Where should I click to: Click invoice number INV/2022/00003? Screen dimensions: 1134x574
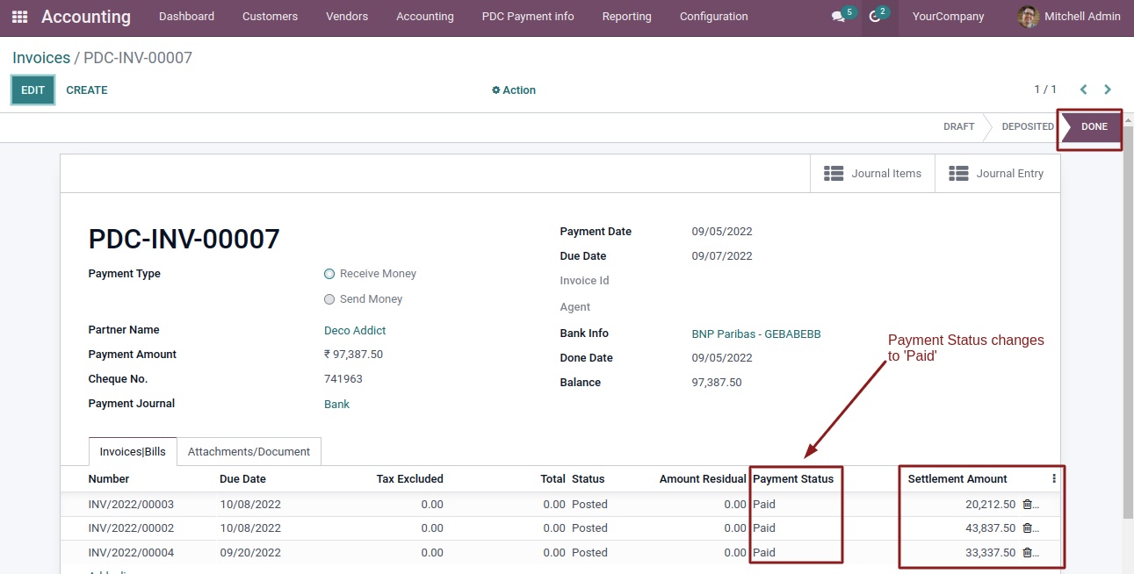pos(131,505)
